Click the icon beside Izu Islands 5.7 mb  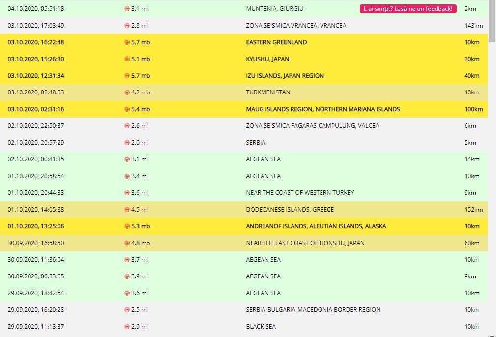coord(127,76)
